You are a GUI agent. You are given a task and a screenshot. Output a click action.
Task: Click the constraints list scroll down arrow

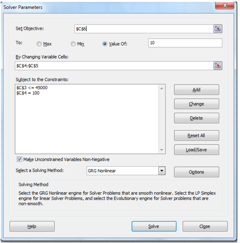(162, 150)
